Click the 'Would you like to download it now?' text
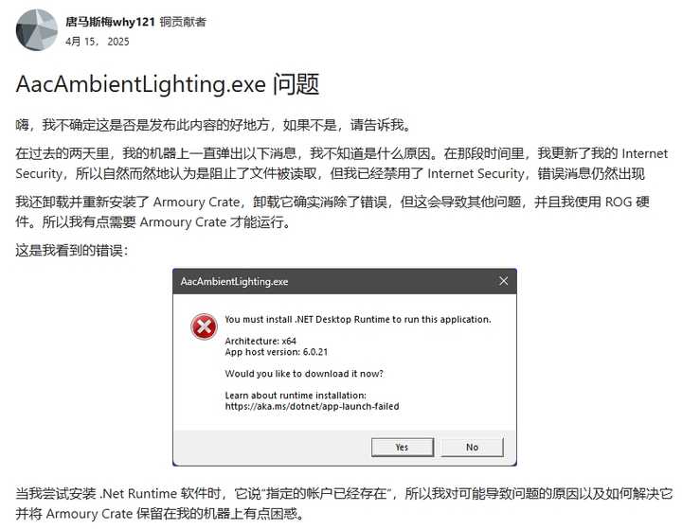 pos(304,374)
